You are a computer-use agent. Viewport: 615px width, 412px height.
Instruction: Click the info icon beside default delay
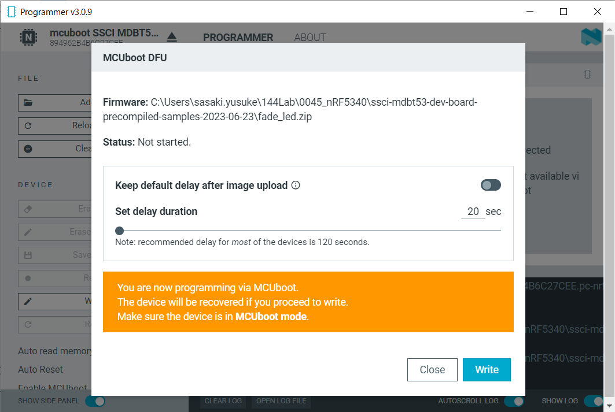pos(296,185)
